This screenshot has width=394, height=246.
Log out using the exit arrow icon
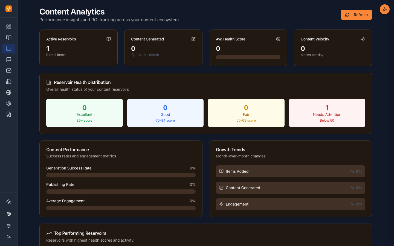pyautogui.click(x=8, y=237)
